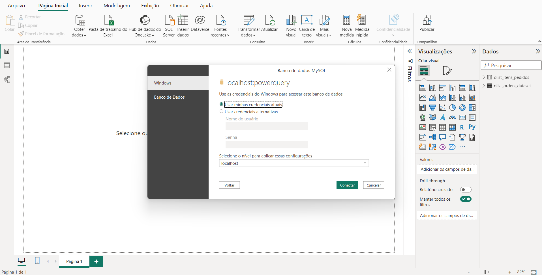Screen dimensions: 542x275
Task: Switch to Exibição ribbon tab
Action: [150, 6]
